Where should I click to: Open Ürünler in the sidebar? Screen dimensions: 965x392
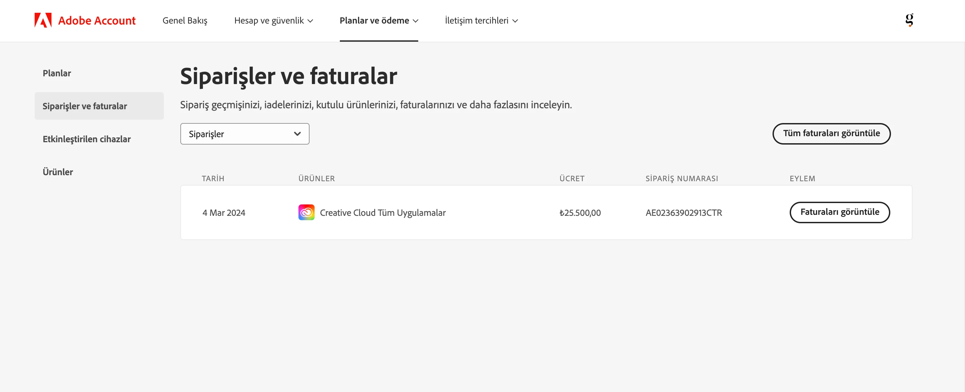[58, 172]
